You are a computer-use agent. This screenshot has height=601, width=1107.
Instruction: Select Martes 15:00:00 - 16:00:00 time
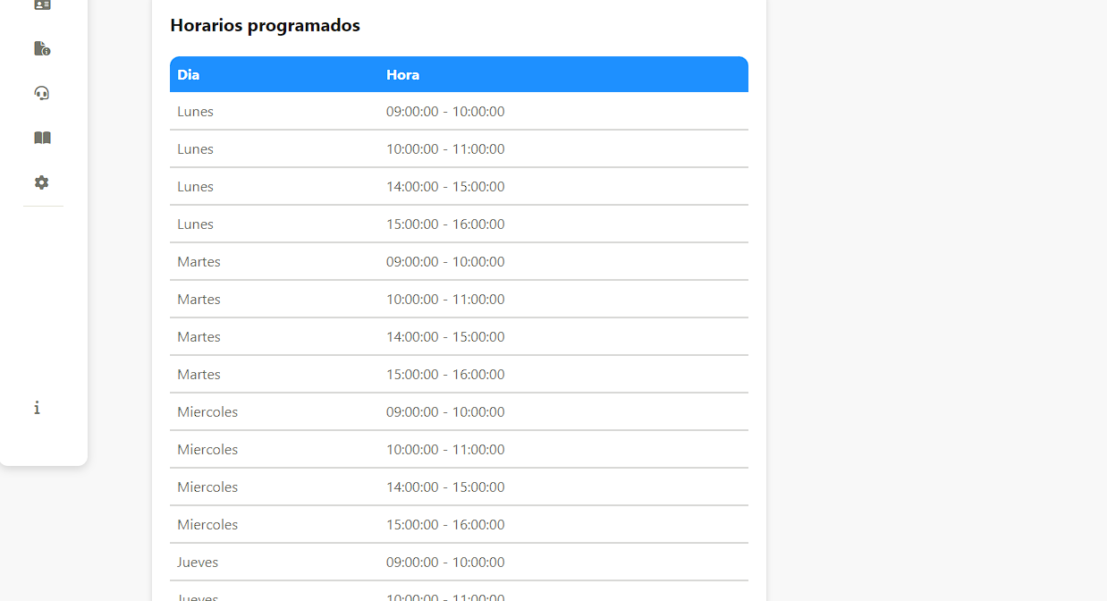click(x=445, y=375)
